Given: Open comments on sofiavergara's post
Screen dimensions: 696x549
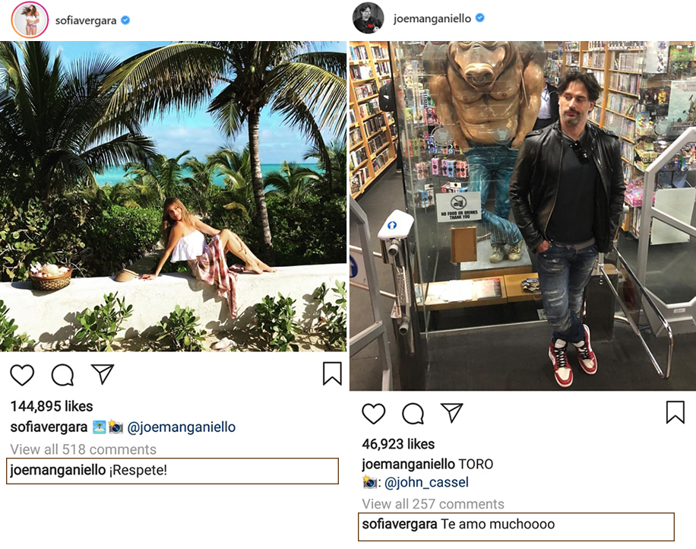Looking at the screenshot, I should coord(62,375).
